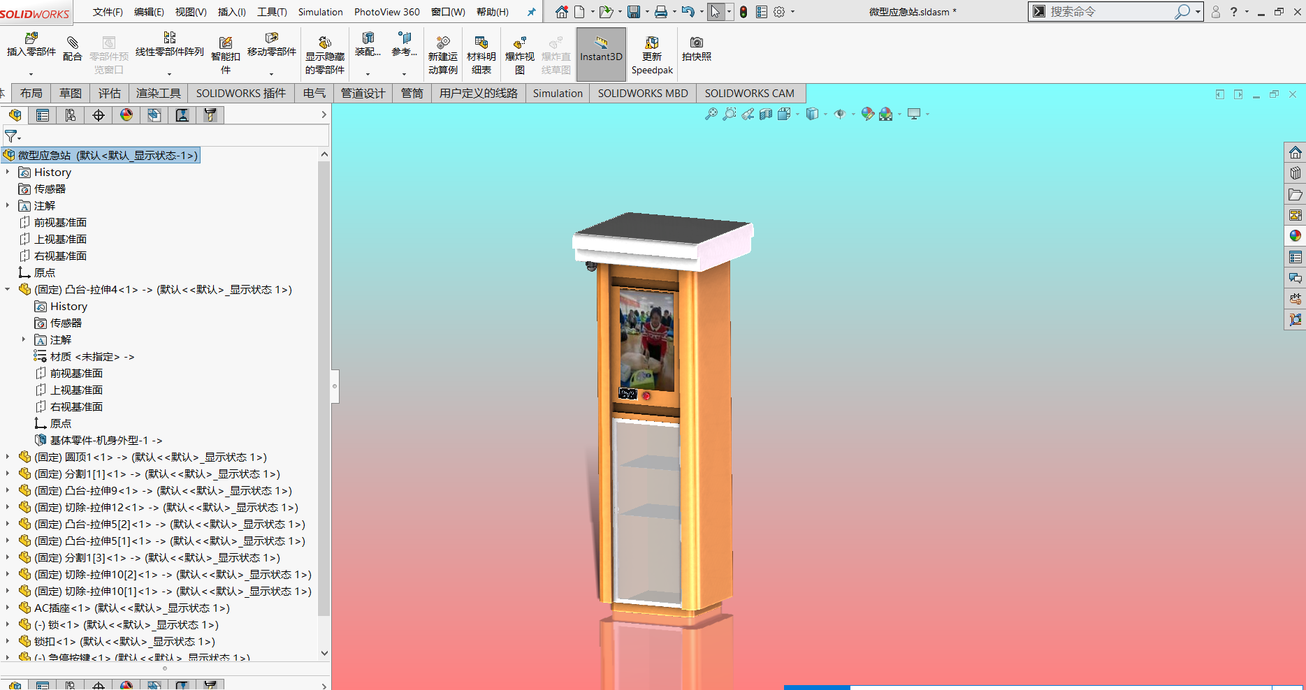Open the Undo history dropdown arrow
The height and width of the screenshot is (690, 1306).
click(702, 12)
